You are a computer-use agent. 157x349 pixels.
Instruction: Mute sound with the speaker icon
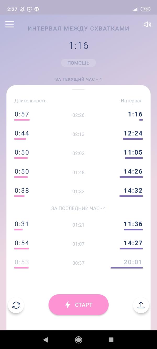pos(147,24)
